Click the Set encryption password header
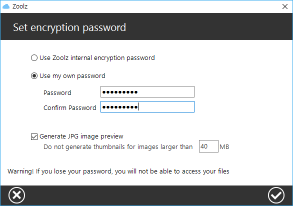 click(69, 27)
